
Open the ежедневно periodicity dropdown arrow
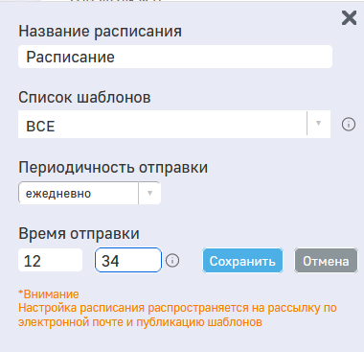tap(149, 193)
